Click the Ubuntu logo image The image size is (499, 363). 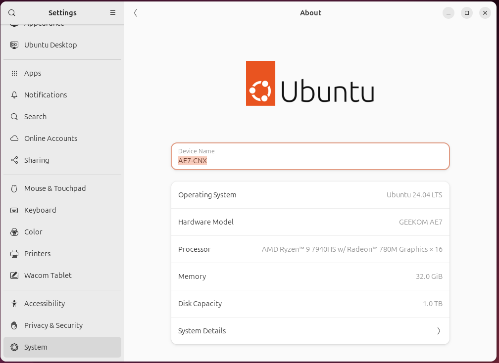(x=310, y=83)
